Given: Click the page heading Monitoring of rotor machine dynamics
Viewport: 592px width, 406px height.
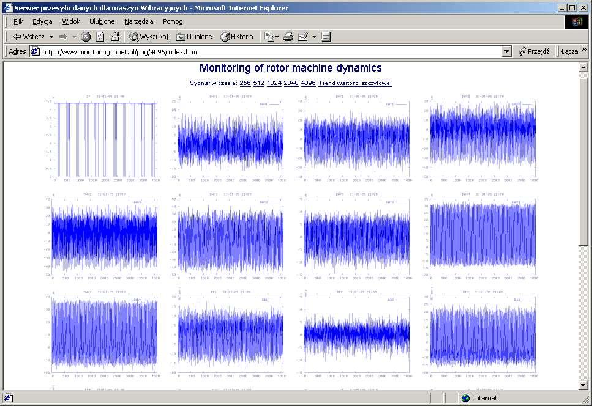Looking at the screenshot, I should tap(290, 68).
